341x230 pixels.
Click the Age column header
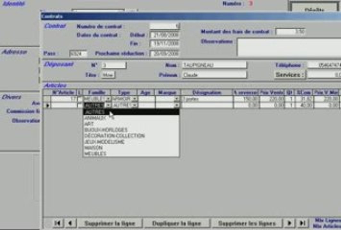(x=146, y=93)
